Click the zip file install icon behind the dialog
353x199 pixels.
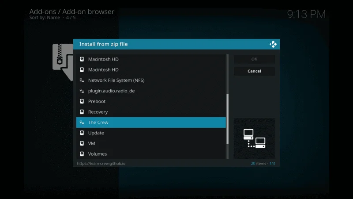(x=63, y=62)
